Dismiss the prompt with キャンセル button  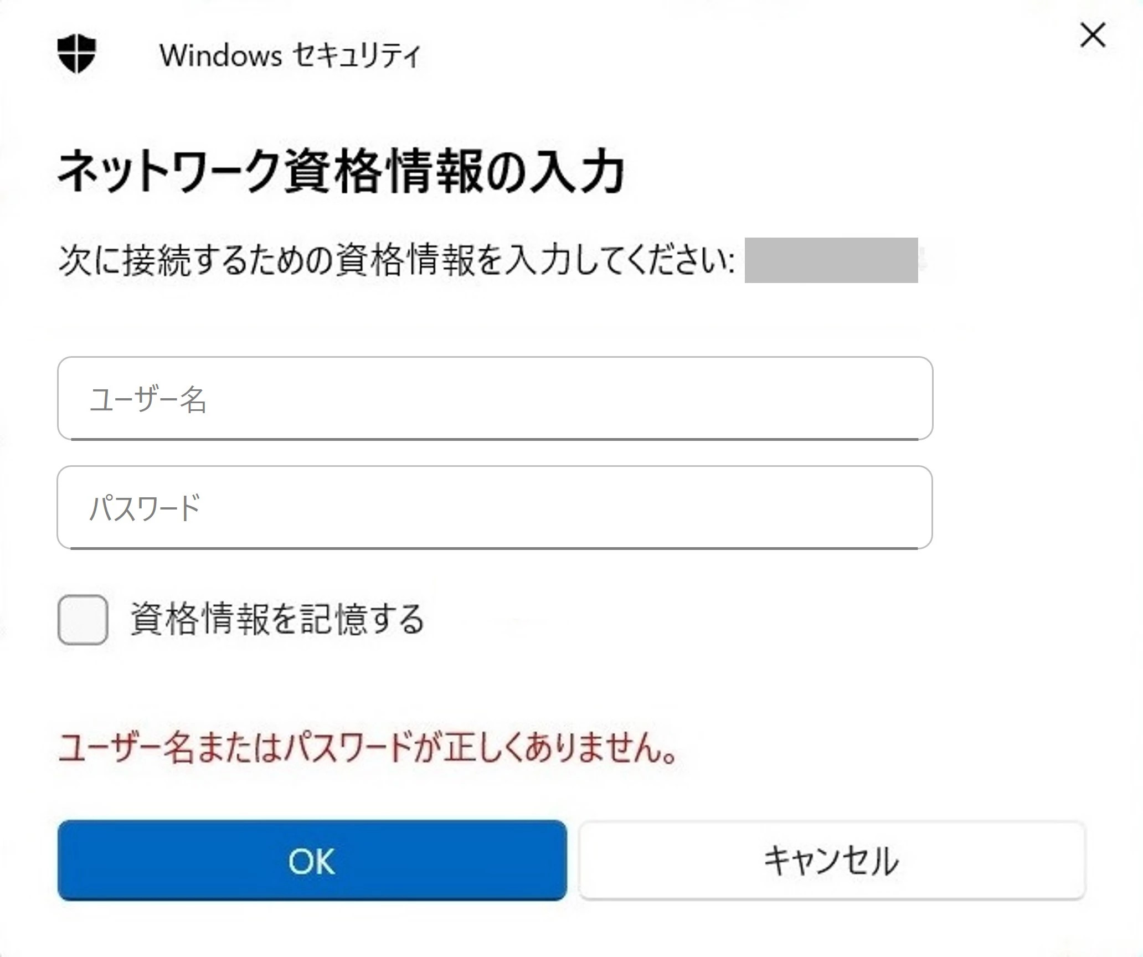tap(832, 860)
